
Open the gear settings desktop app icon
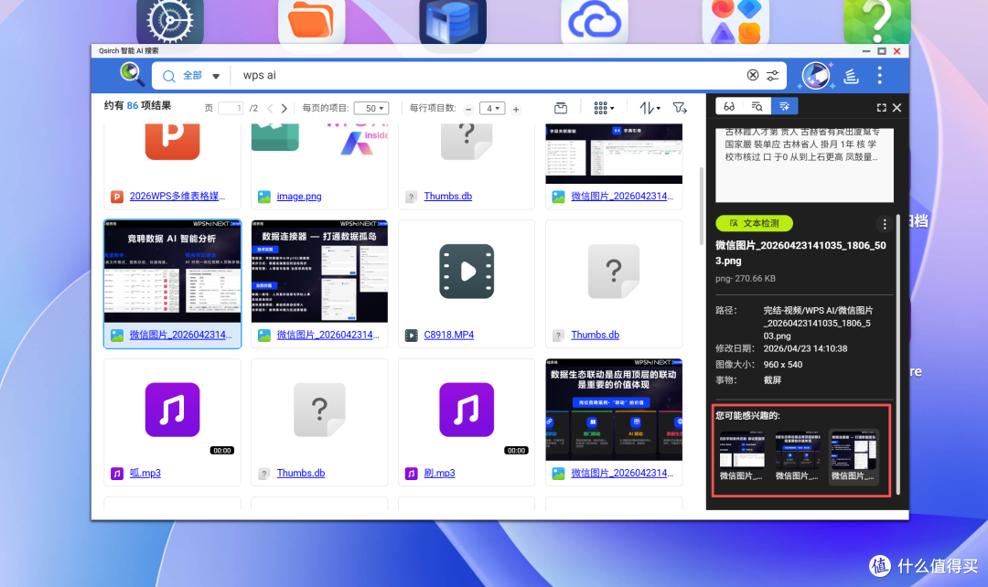169,21
